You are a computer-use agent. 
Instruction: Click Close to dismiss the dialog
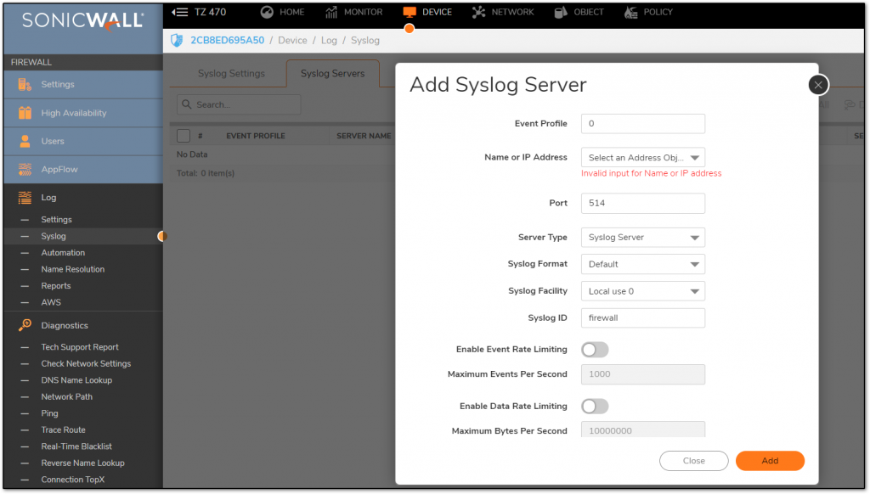click(x=693, y=460)
